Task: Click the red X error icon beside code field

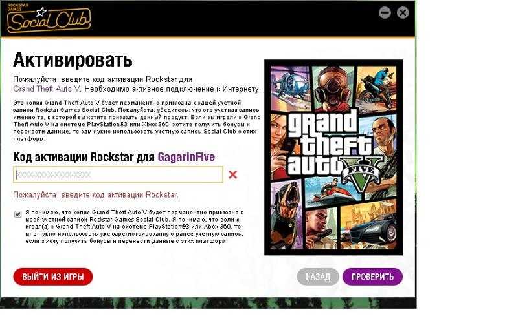Action: coord(233,174)
